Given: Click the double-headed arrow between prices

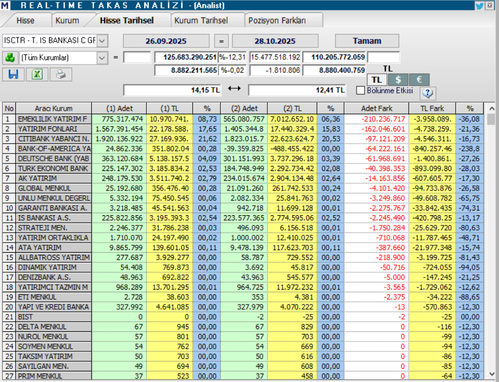Looking at the screenshot, I should pos(234,90).
